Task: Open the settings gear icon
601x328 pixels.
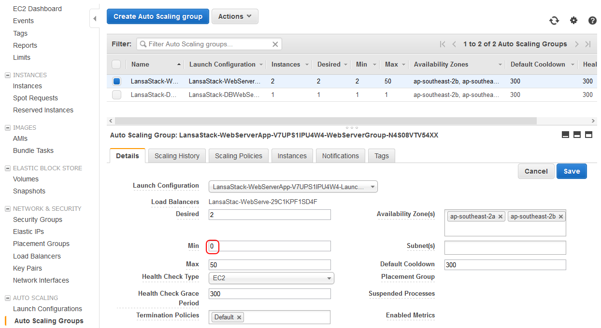Action: [573, 20]
